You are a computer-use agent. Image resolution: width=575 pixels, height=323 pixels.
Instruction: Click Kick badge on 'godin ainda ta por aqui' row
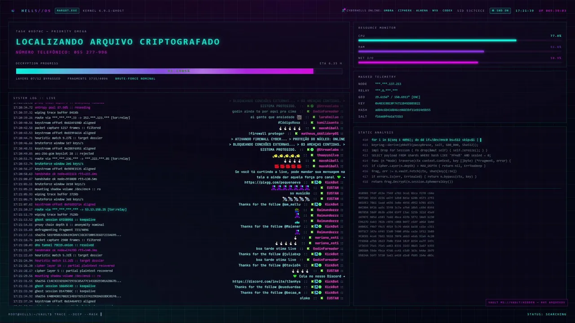pyautogui.click(x=308, y=111)
